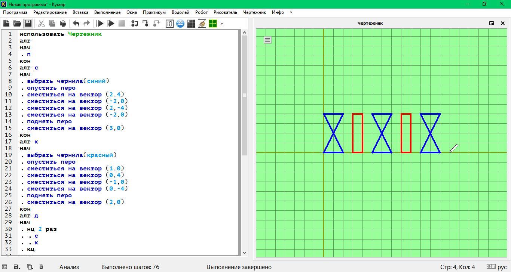Click the Undo arrow icon
The width and height of the screenshot is (511, 272).
tap(76, 24)
